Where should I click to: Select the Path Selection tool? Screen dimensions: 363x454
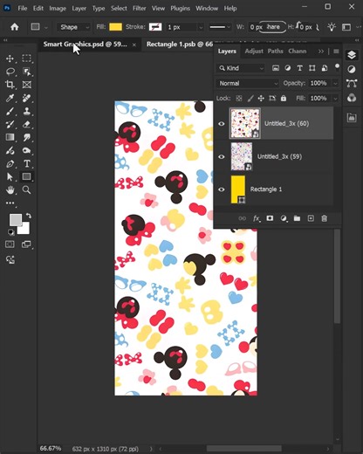point(10,176)
